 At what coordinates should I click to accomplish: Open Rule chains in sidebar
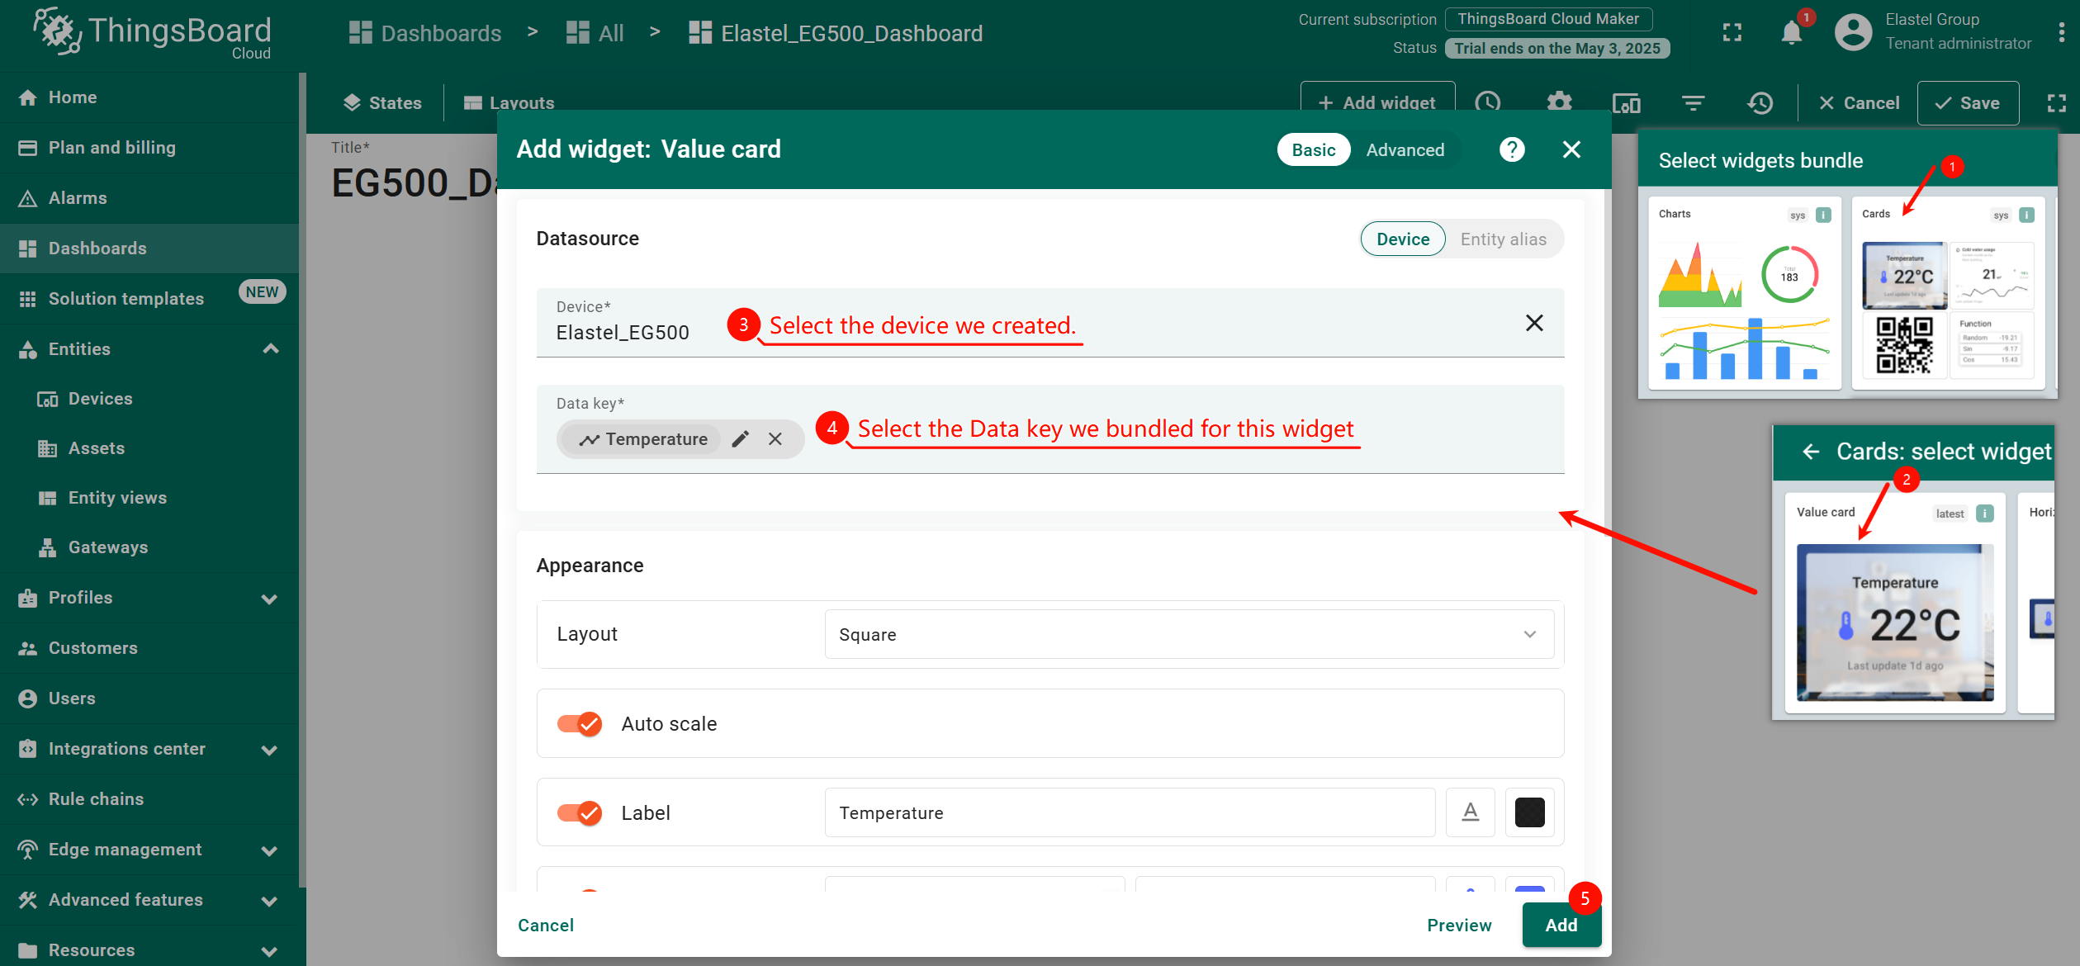pyautogui.click(x=96, y=799)
